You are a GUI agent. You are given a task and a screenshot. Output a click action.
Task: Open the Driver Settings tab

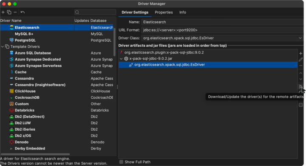[x=135, y=12]
